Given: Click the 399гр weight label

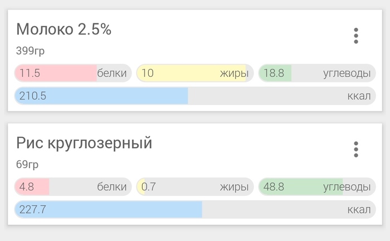Looking at the screenshot, I should pyautogui.click(x=30, y=51).
